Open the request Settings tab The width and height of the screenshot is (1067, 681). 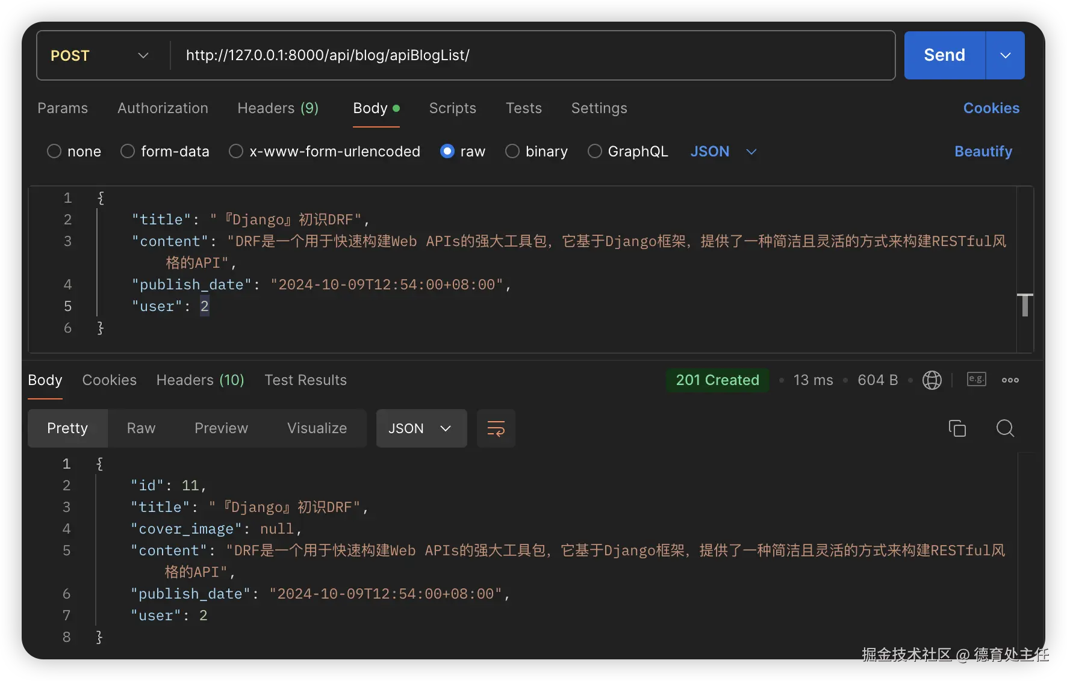(599, 108)
